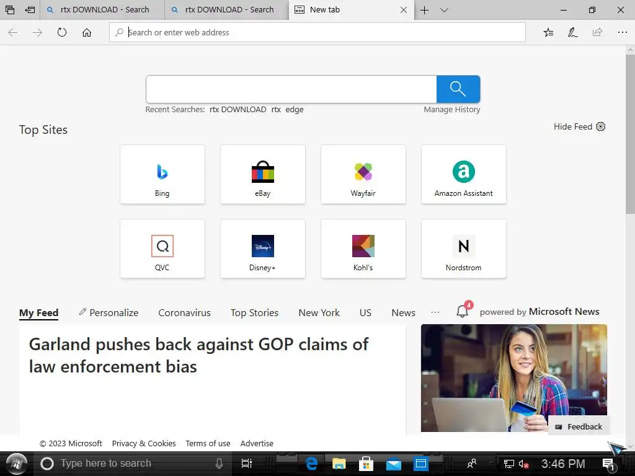The image size is (635, 476).
Task: Click the Share page icon
Action: tap(597, 32)
